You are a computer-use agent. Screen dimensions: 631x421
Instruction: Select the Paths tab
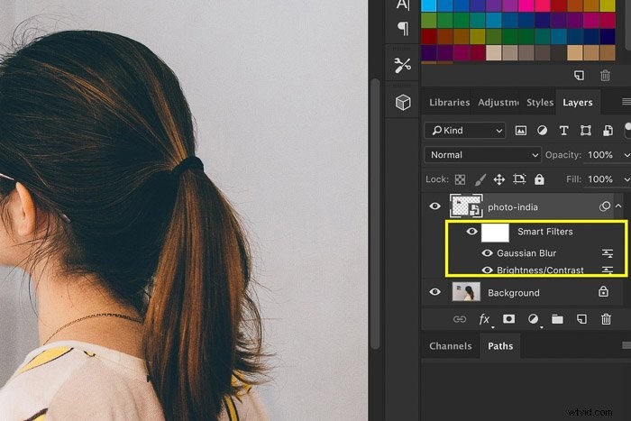pyautogui.click(x=500, y=346)
